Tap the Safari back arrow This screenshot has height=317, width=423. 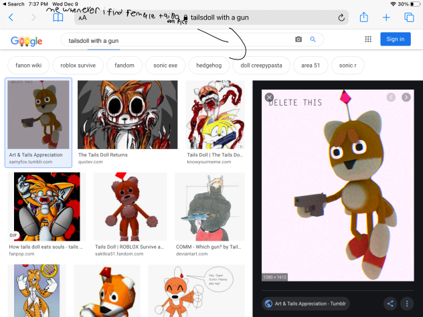point(11,17)
